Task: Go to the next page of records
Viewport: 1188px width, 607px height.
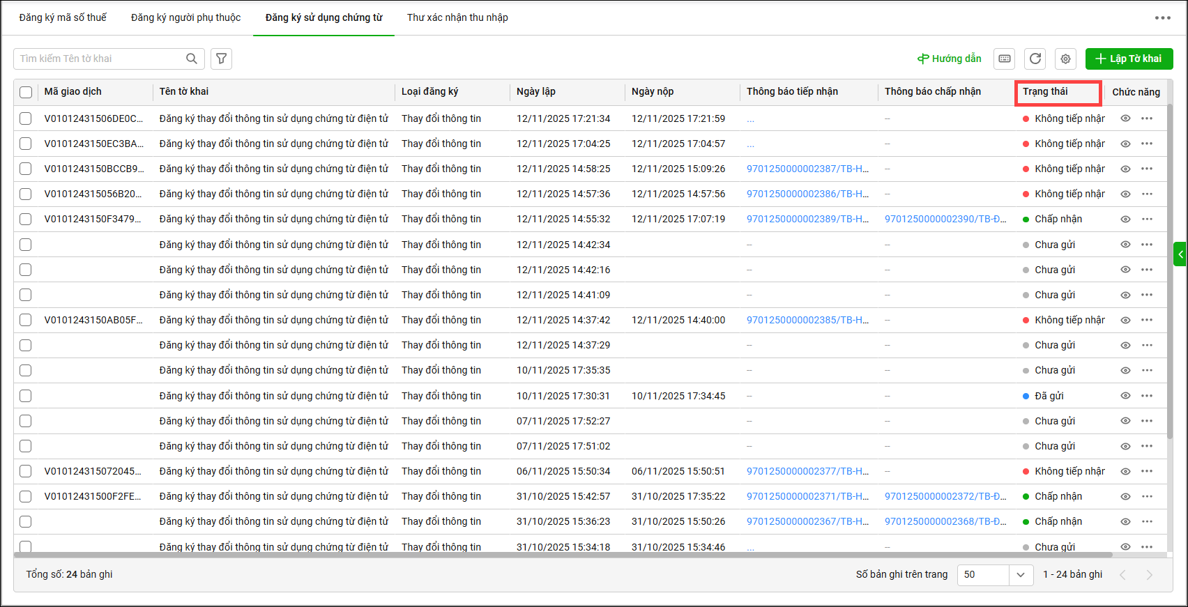Action: [1150, 575]
